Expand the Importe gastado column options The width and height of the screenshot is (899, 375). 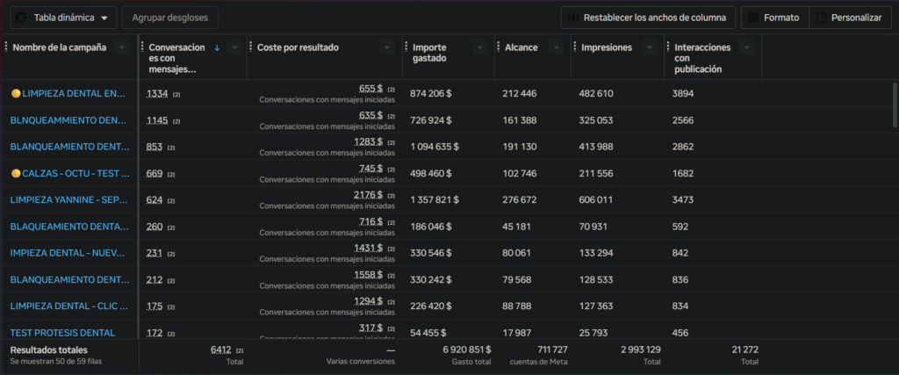(480, 47)
